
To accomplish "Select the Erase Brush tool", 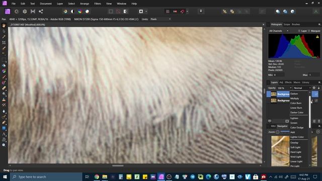I will click(x=4, y=88).
